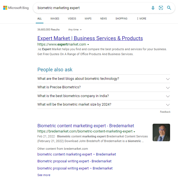Expand the Precise Biometrics question
The height and width of the screenshot is (178, 178).
click(168, 88)
